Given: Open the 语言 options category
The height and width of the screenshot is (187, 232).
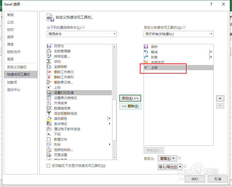Looking at the screenshot, I should pyautogui.click(x=21, y=44).
